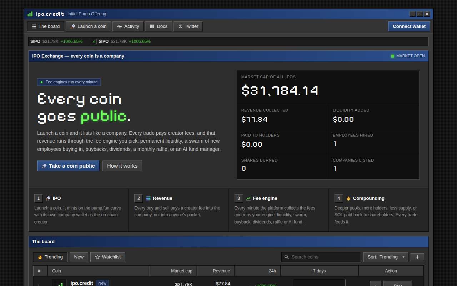Click the PAID TO HOLDERS stat value

click(252, 144)
